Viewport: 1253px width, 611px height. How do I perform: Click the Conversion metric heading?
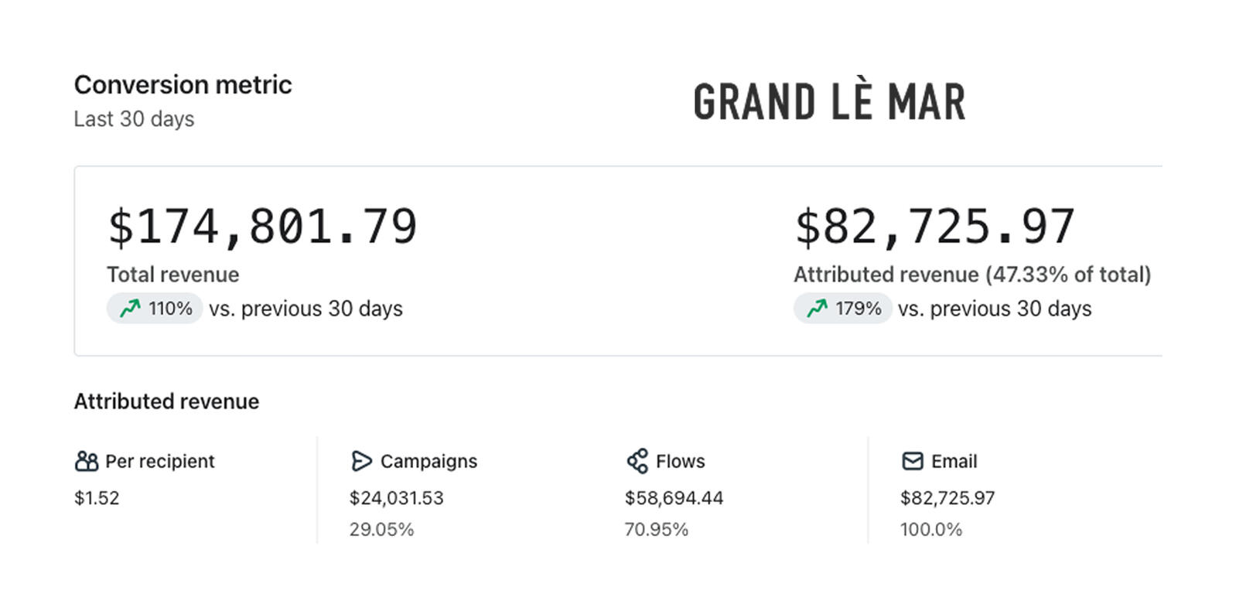[x=183, y=84]
